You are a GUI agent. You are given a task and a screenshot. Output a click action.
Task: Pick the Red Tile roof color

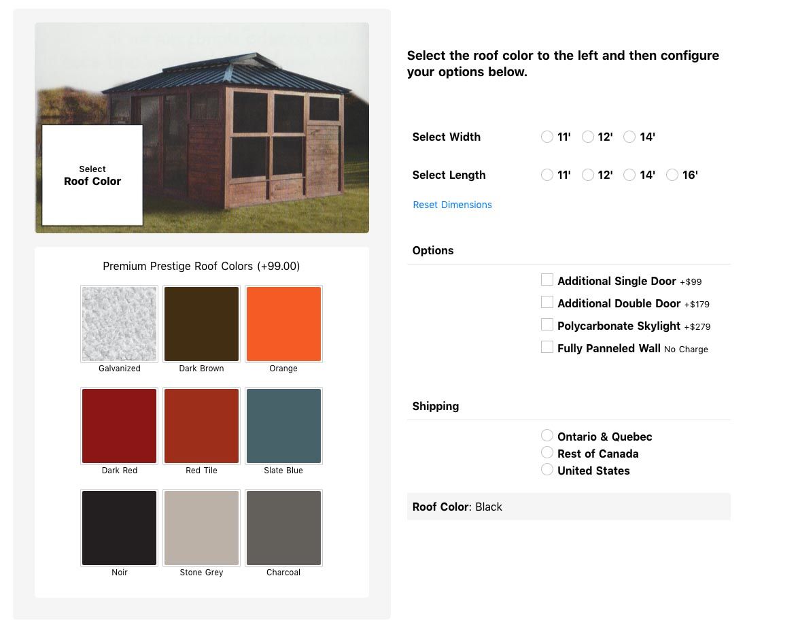pyautogui.click(x=201, y=426)
